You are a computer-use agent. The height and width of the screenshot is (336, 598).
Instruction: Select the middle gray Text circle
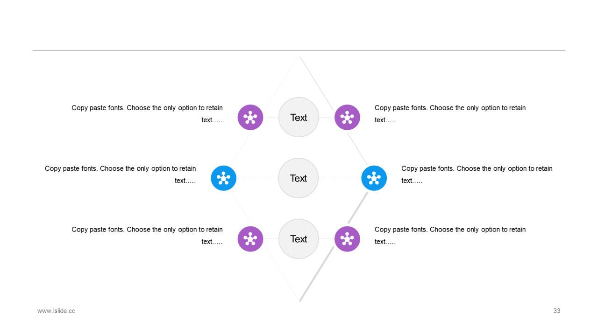299,178
